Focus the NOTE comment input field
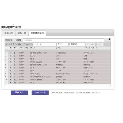 click(x=64, y=40)
